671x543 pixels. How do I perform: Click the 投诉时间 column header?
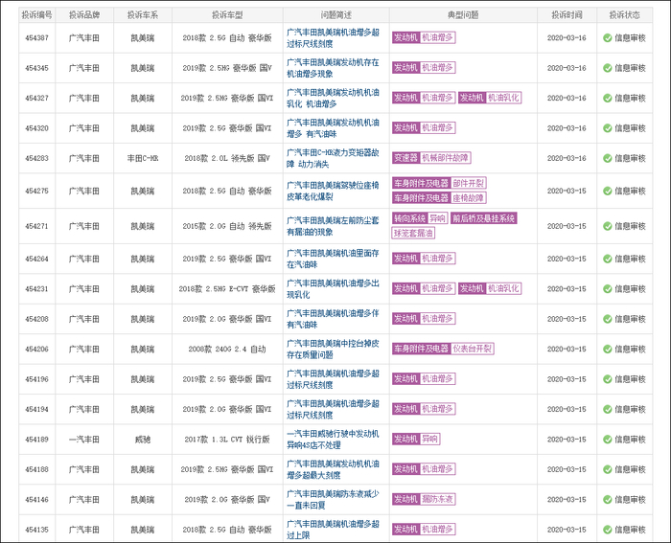click(x=565, y=15)
